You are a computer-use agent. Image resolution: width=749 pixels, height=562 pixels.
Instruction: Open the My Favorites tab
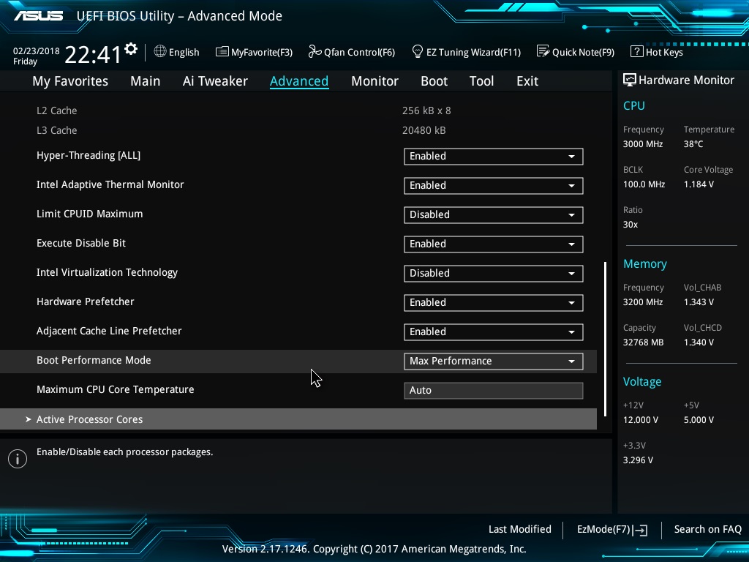point(70,81)
